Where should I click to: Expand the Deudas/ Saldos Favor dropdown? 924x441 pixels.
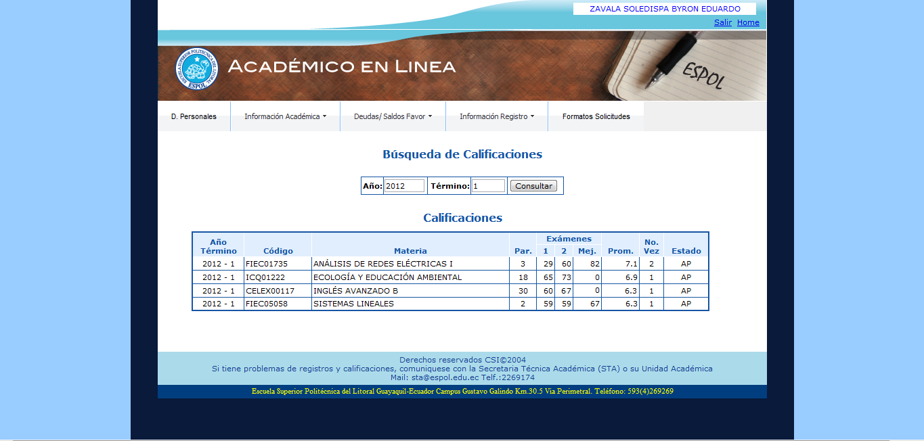(393, 116)
